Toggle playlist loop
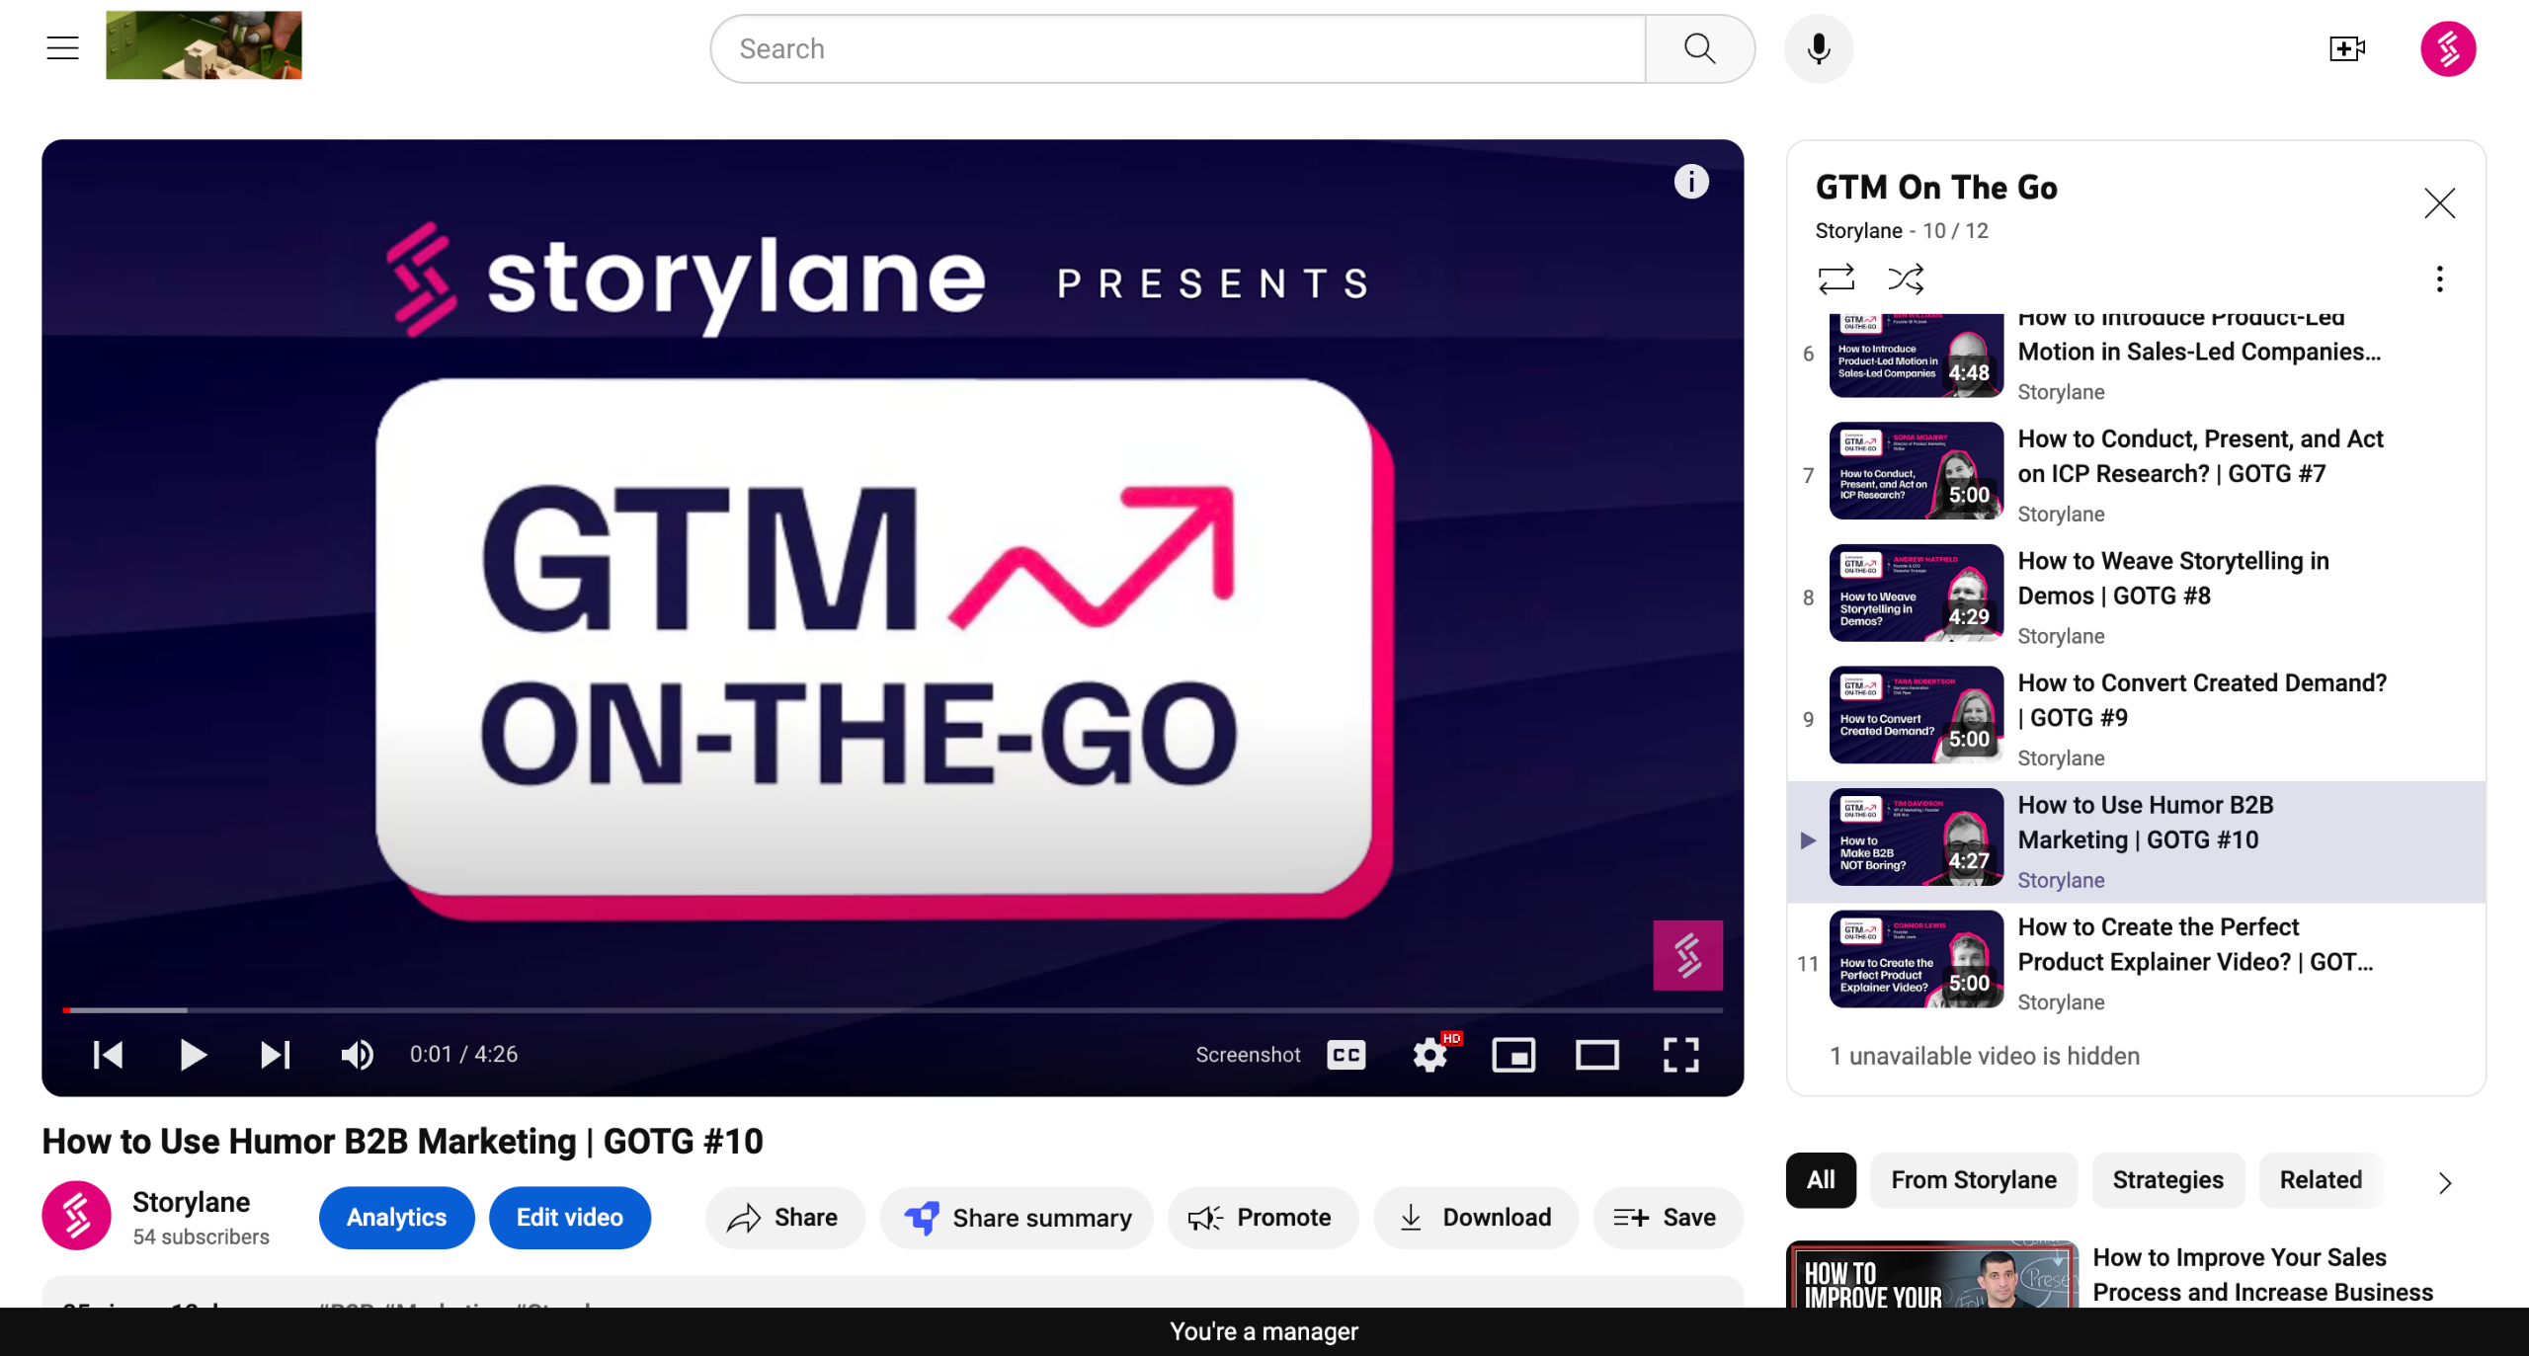This screenshot has height=1356, width=2529. (x=1836, y=279)
